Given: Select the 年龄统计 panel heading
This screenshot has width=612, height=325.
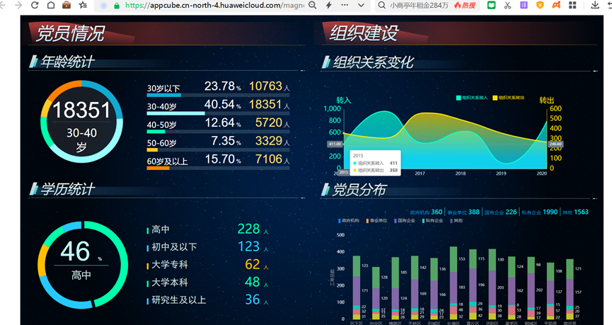Looking at the screenshot, I should coord(67,62).
